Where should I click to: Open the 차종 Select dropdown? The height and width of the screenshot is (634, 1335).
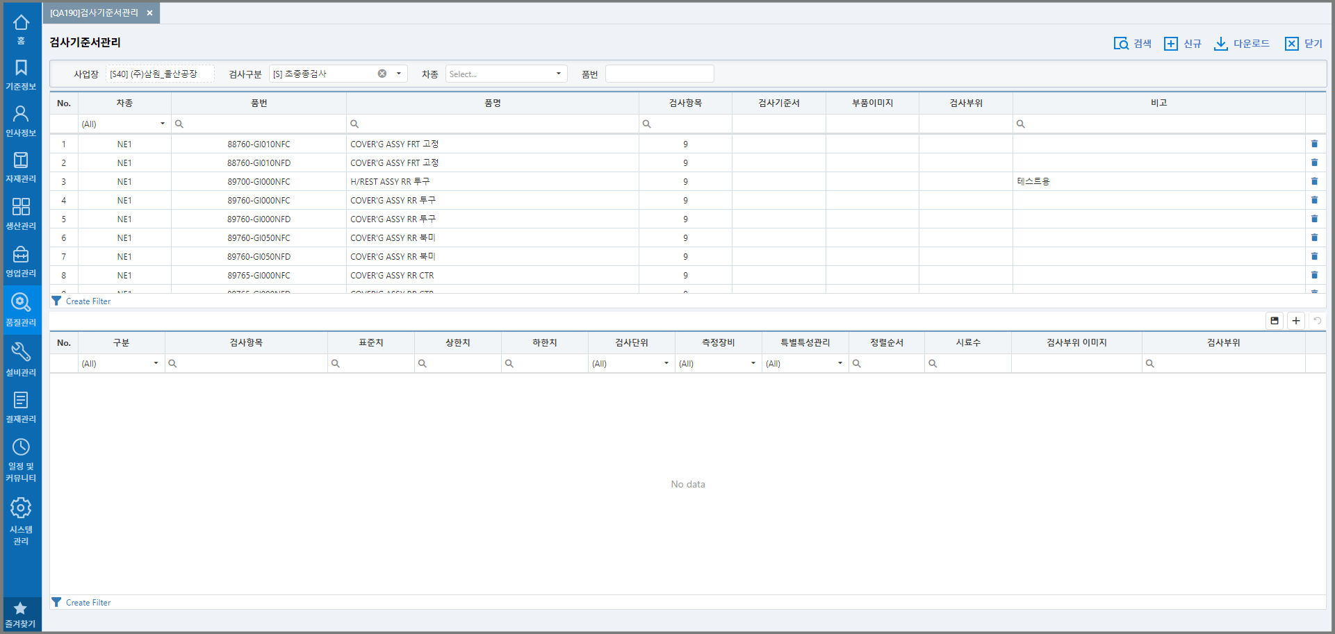pos(505,74)
